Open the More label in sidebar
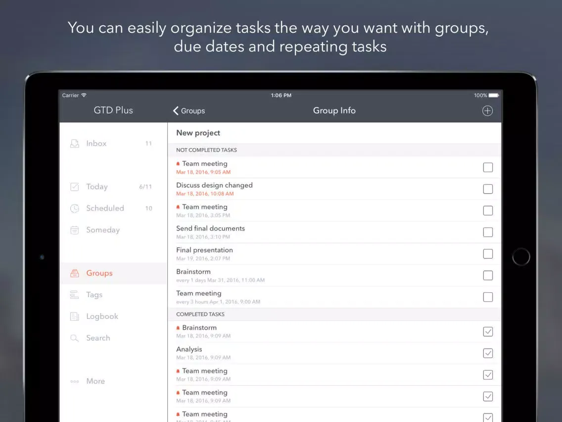This screenshot has width=562, height=422. coord(95,381)
